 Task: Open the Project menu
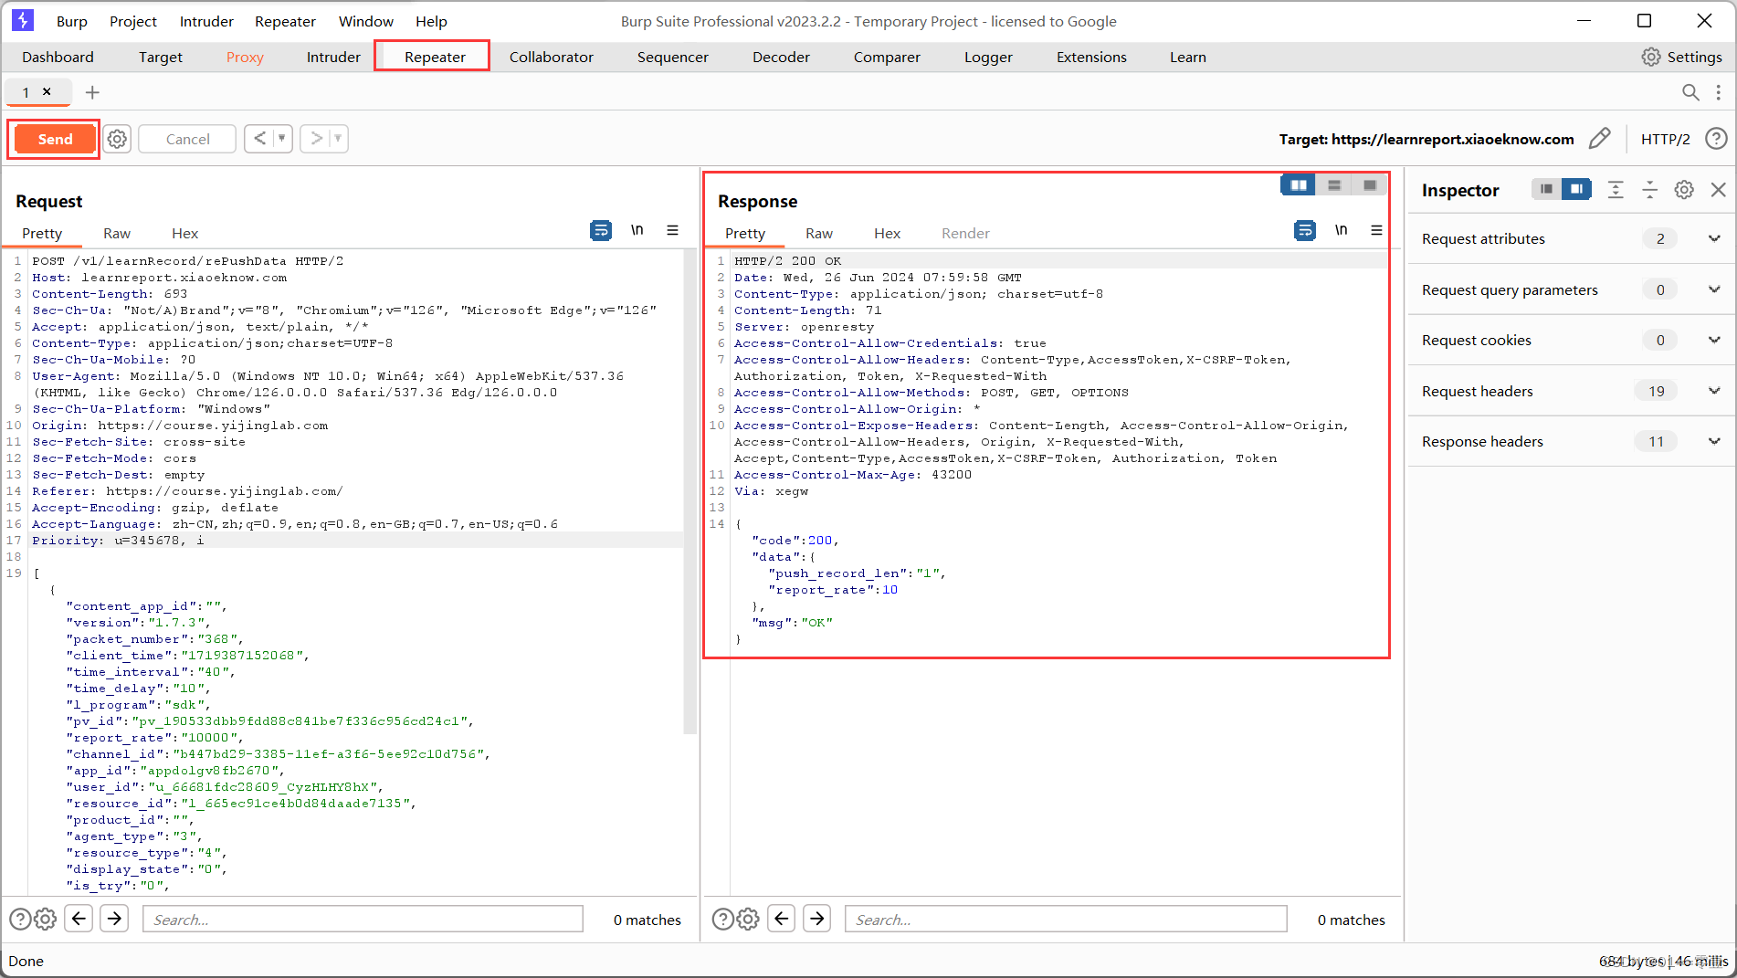click(x=133, y=21)
